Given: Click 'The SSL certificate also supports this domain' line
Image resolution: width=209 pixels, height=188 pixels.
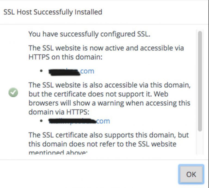Looking at the screenshot, I should [x=109, y=135].
